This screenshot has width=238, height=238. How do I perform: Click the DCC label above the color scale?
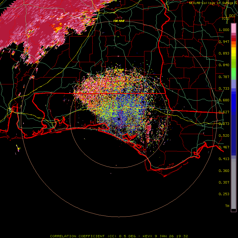point(232,16)
